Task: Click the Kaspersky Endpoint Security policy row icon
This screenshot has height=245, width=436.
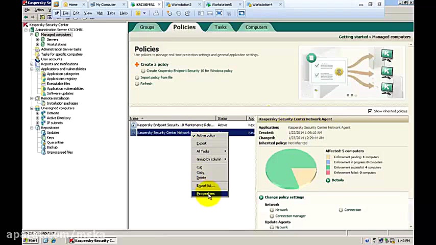Action: click(133, 125)
